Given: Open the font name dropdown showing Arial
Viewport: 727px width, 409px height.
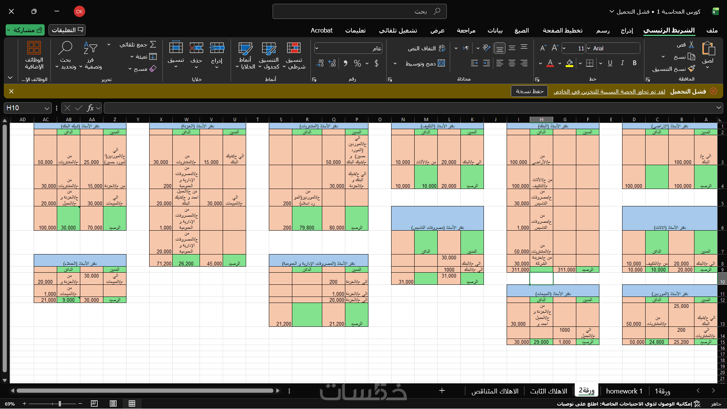Looking at the screenshot, I should click(x=588, y=48).
